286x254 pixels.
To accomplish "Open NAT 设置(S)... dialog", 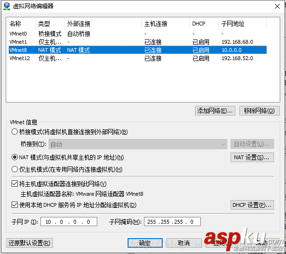I will point(252,157).
